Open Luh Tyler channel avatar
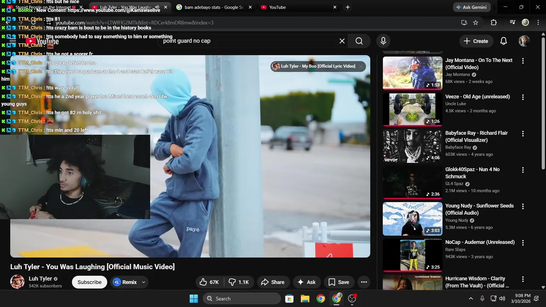Viewport: 546px width, 307px height. 17,282
